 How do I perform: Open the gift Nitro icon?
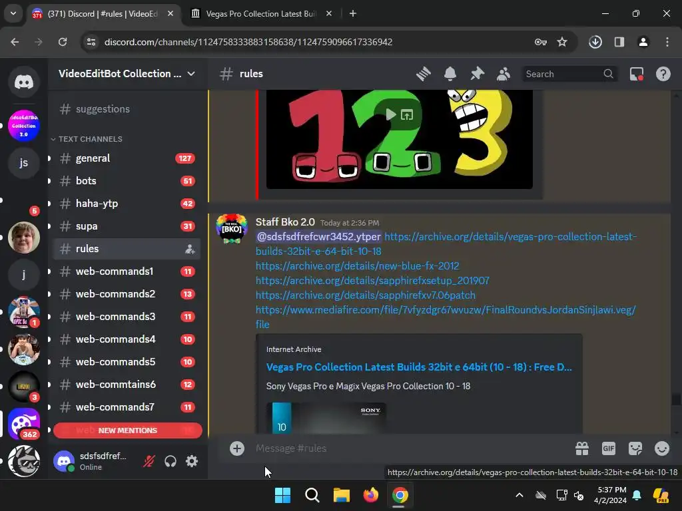(582, 448)
